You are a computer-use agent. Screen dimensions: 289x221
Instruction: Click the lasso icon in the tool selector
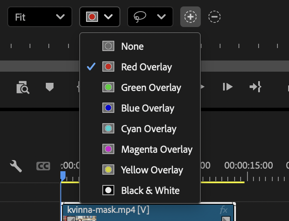pos(140,17)
